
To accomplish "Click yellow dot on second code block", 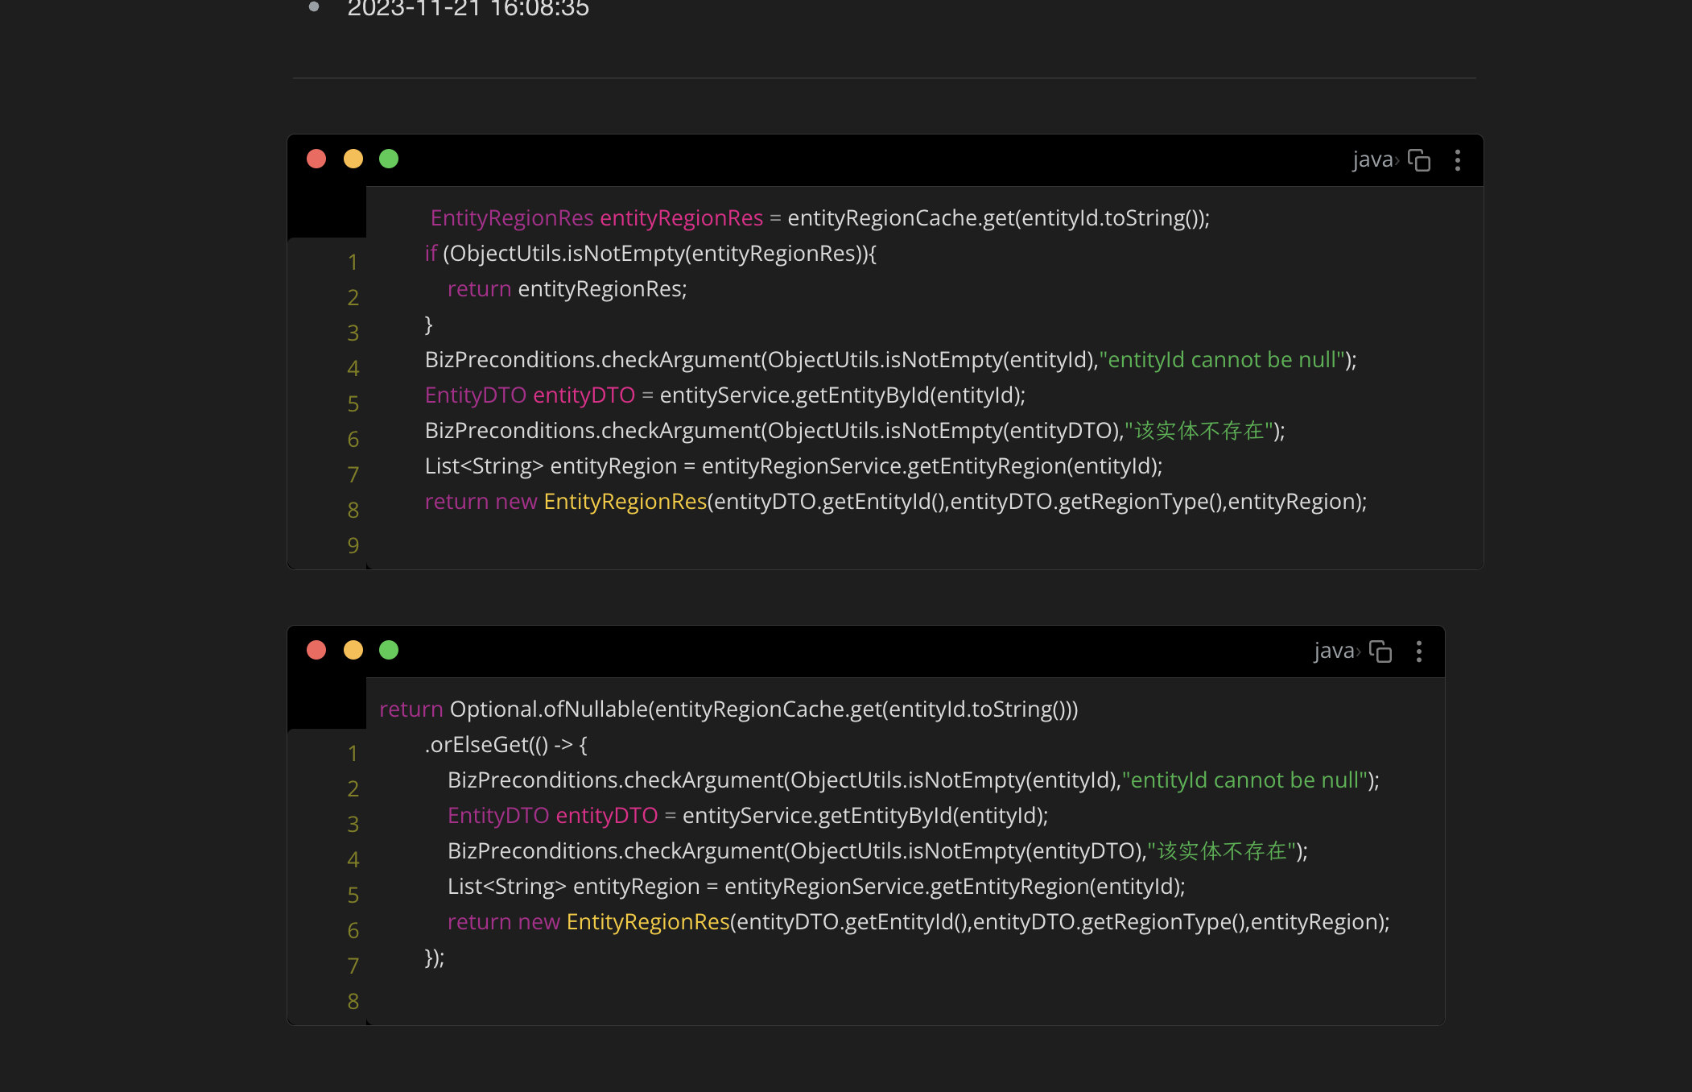I will (x=353, y=650).
